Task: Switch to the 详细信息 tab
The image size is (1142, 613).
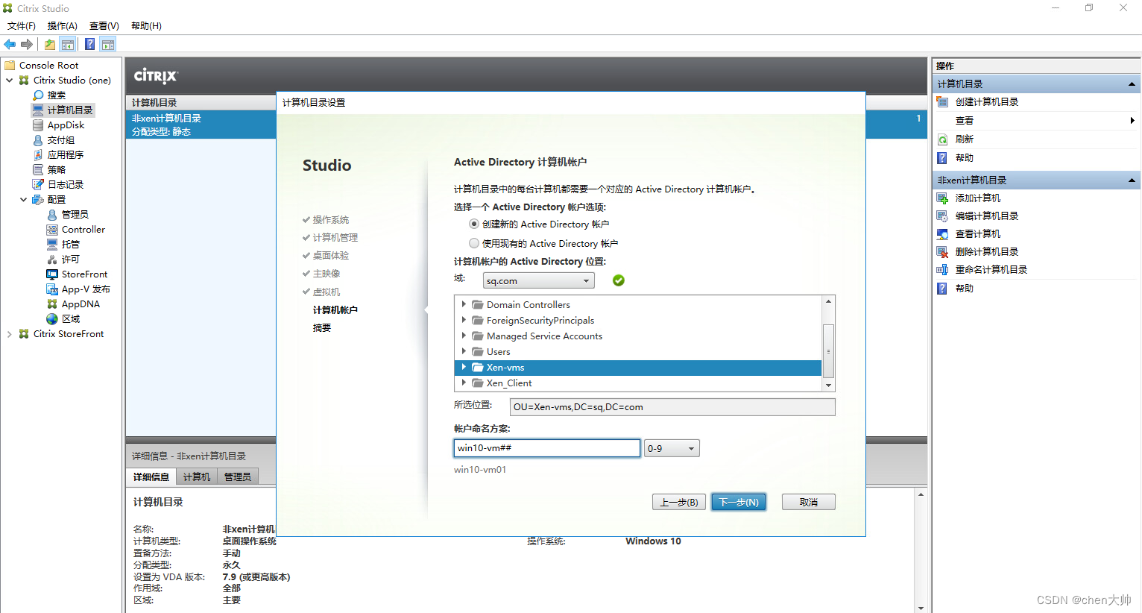Action: click(151, 477)
